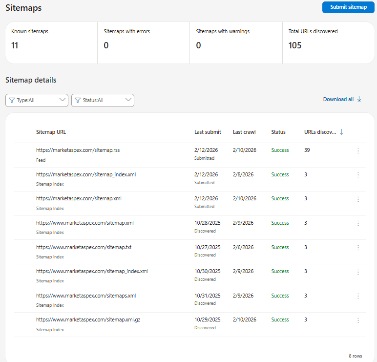Click the Last submit column header
Screen dimensions: 377x362
(x=208, y=132)
